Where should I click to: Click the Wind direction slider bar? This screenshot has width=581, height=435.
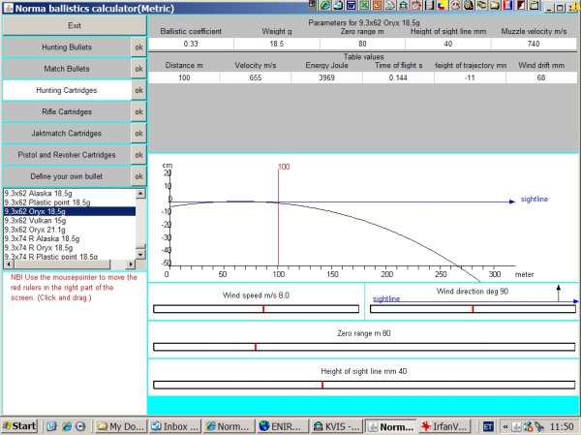(473, 309)
